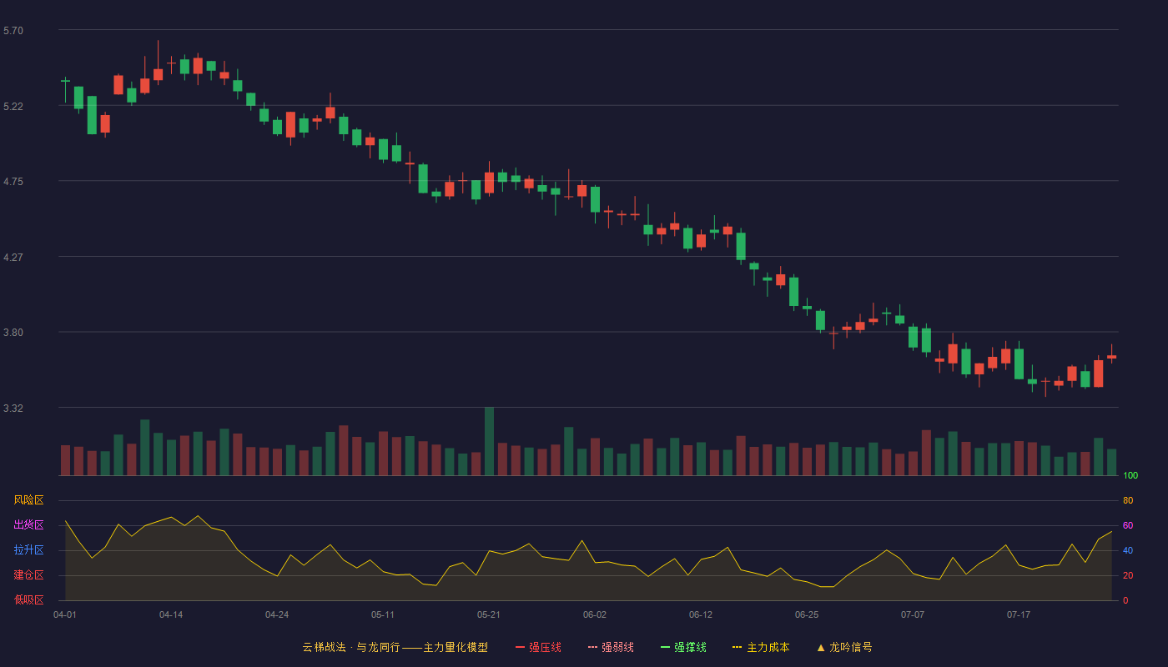Click the 5.70 price axis label
Image resolution: width=1168 pixels, height=667 pixels.
[x=13, y=31]
